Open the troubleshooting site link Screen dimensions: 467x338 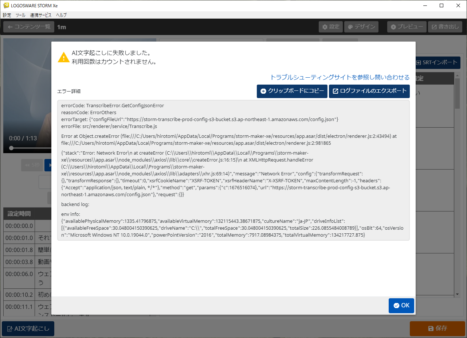point(340,77)
